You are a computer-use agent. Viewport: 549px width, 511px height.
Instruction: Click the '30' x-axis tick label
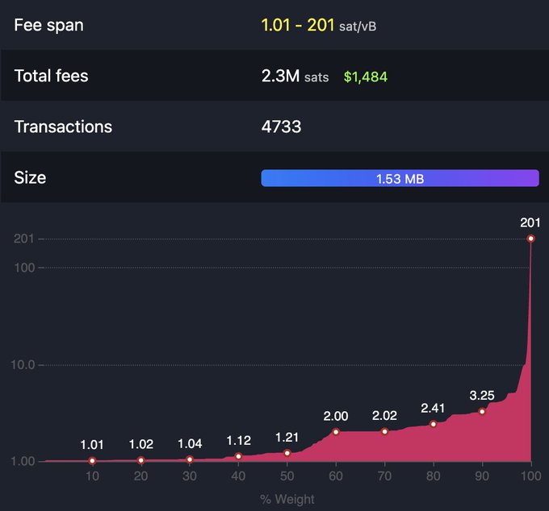click(190, 476)
